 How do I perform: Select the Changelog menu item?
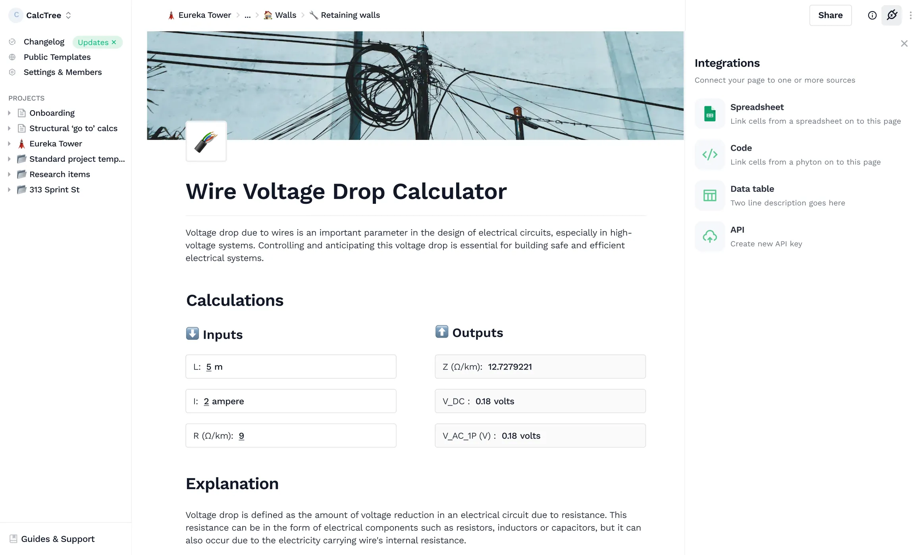click(44, 41)
